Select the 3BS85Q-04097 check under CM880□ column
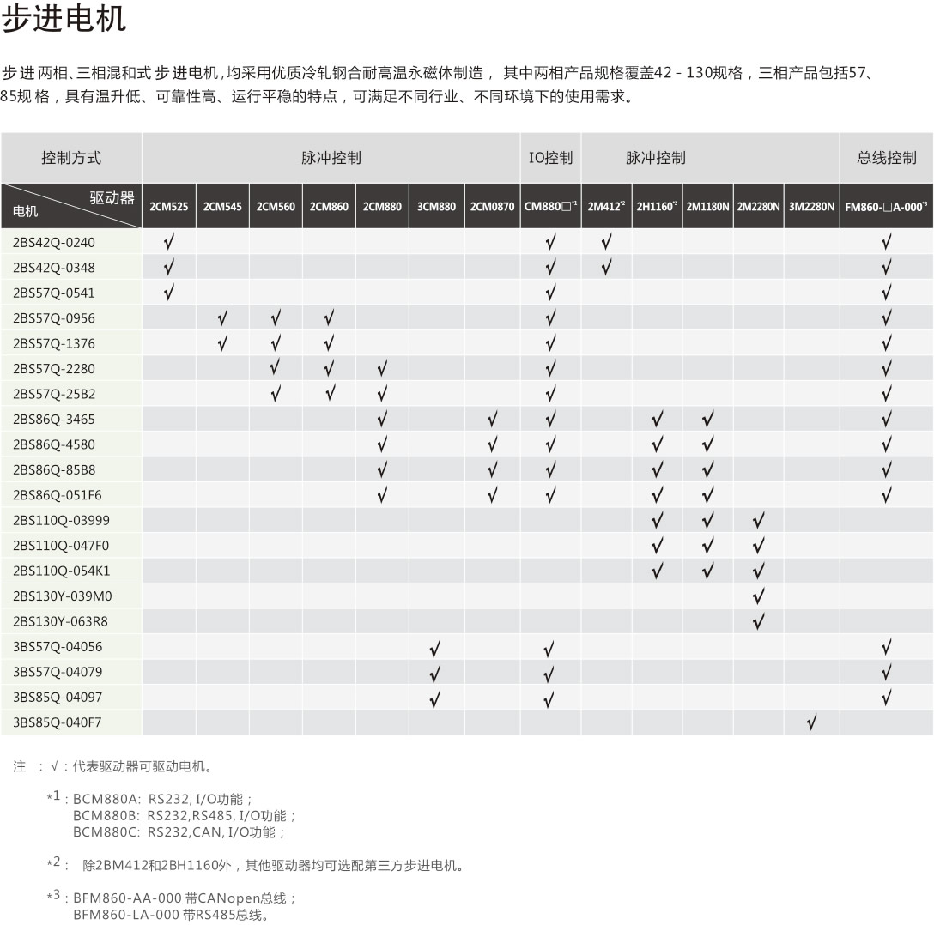 click(x=550, y=698)
